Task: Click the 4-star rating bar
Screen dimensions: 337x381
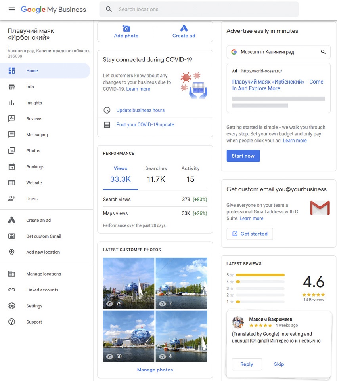Action: tap(260, 282)
